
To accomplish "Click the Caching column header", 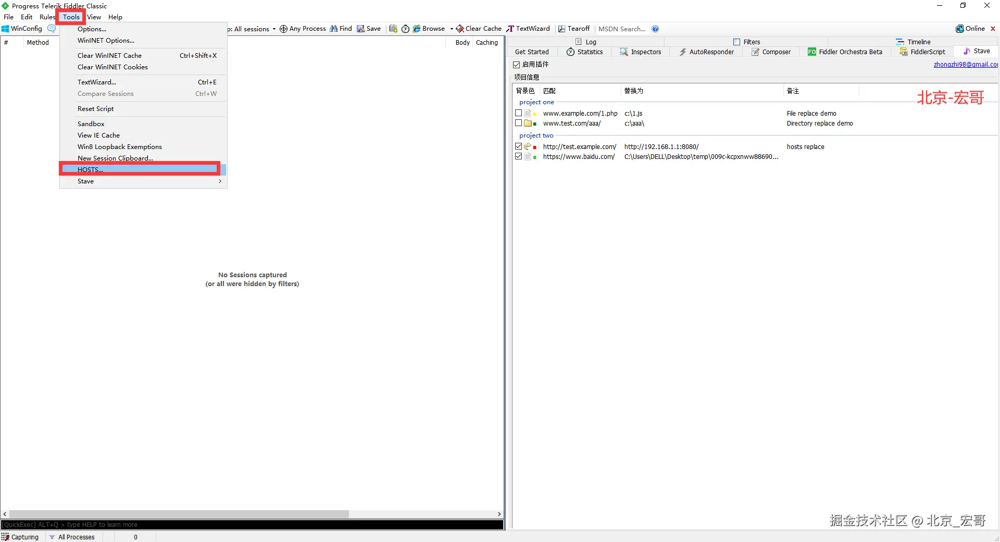I will (x=487, y=43).
